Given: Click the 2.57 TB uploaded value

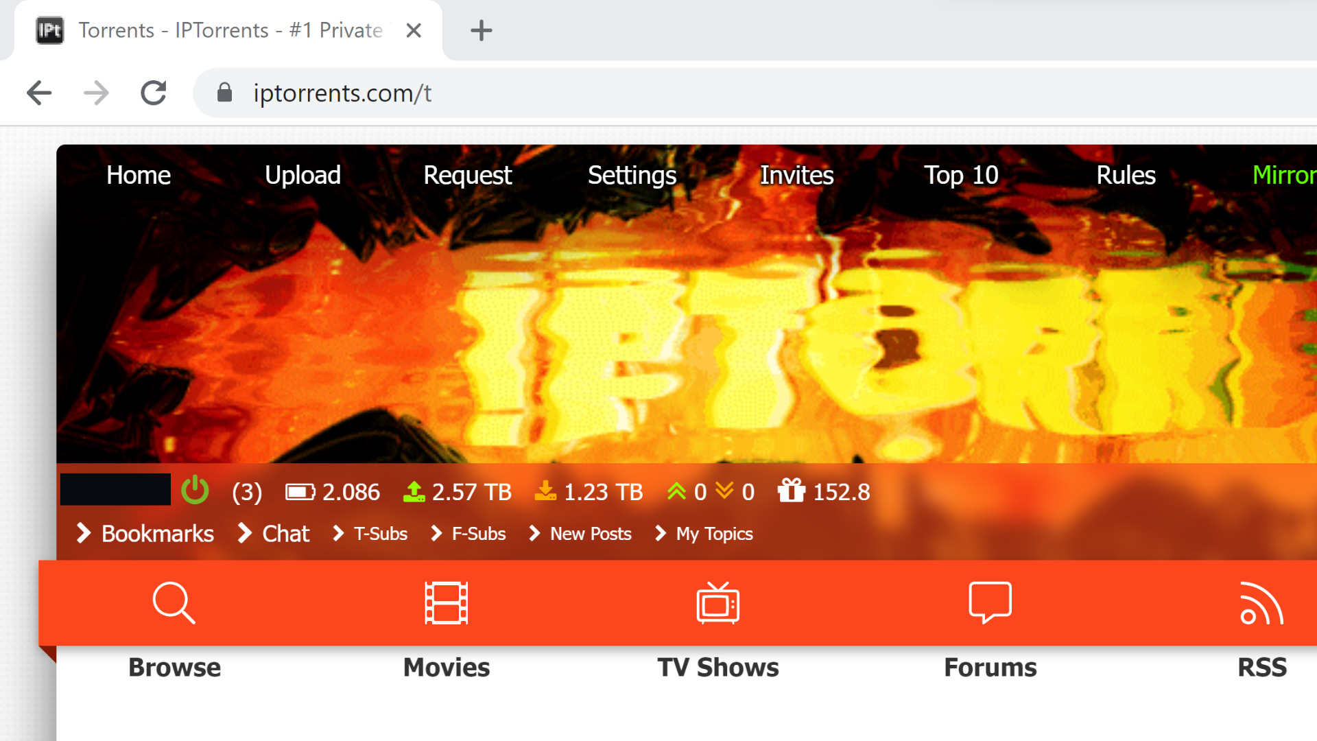Looking at the screenshot, I should coord(472,492).
